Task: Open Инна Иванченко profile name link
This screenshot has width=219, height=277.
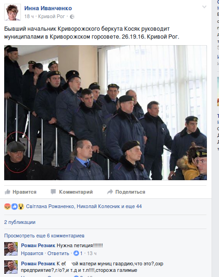Action: tap(48, 8)
